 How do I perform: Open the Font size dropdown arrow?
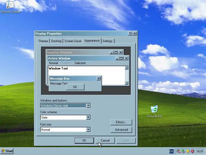(88, 129)
